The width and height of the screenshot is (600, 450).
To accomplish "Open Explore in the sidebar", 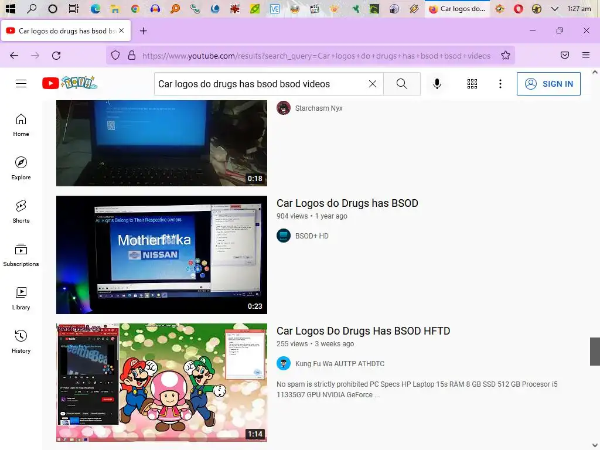I will 21,168.
